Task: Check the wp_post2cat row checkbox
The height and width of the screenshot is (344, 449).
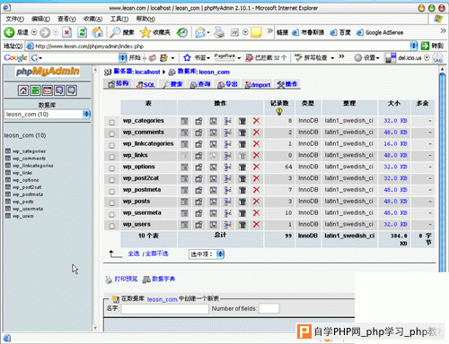Action: (x=112, y=180)
